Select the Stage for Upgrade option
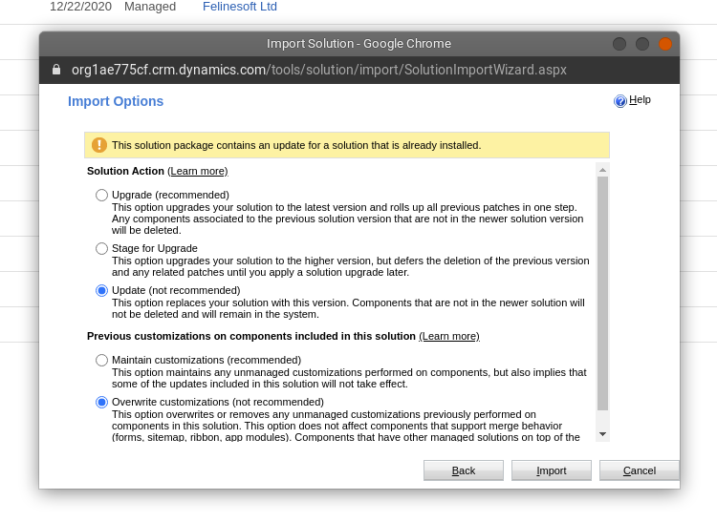Screen dimensions: 717x522 pos(101,248)
